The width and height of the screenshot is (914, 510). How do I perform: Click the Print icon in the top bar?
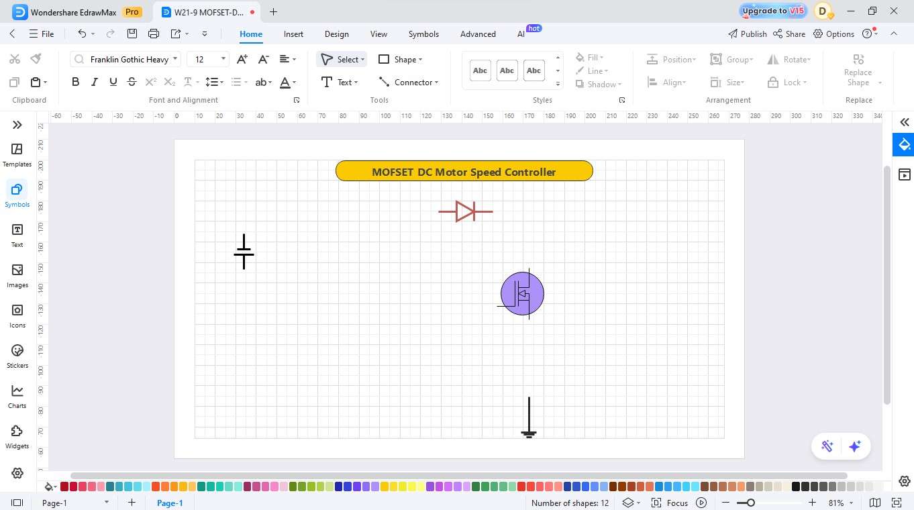tap(154, 34)
